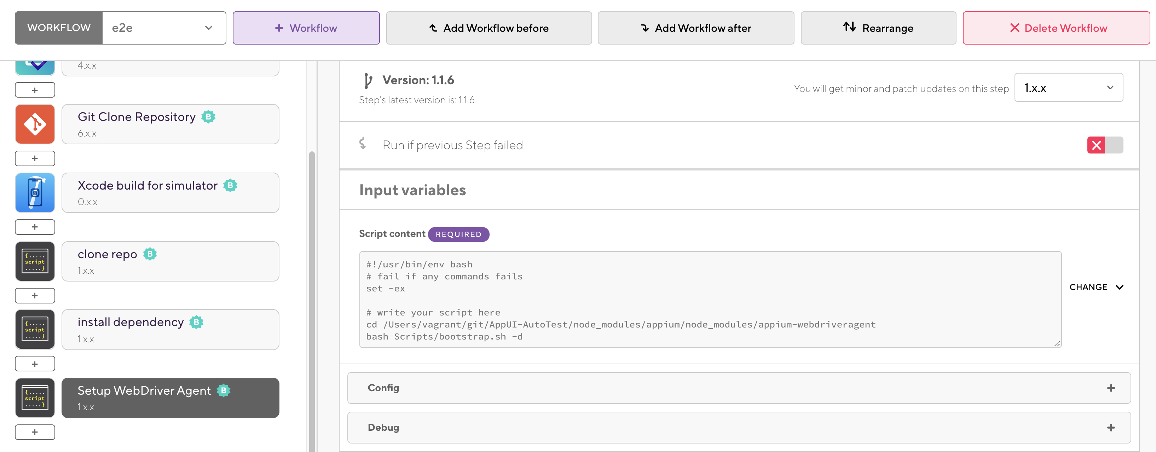
Task: Expand the CHANGE menu for script content
Action: pyautogui.click(x=1096, y=287)
